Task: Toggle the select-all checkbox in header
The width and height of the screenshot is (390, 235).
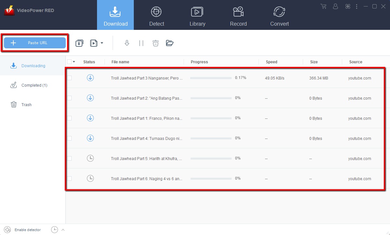Action: [x=69, y=62]
